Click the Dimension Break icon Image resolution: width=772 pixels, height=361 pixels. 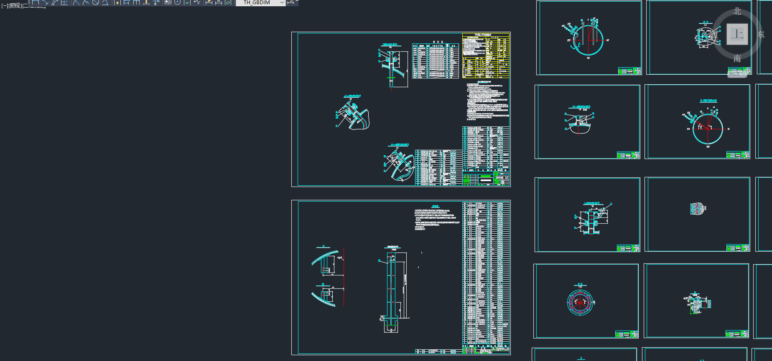point(156,2)
